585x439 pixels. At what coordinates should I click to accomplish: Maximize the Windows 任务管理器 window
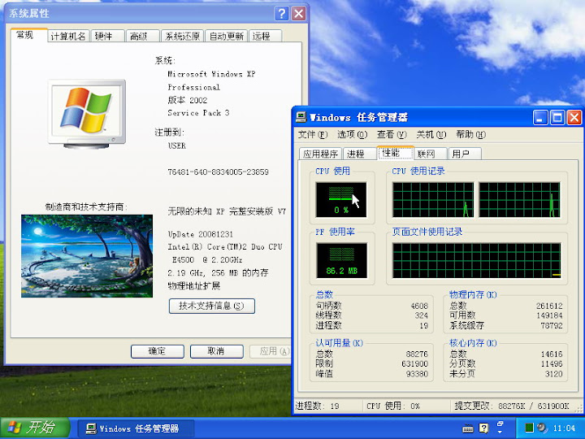coord(557,118)
